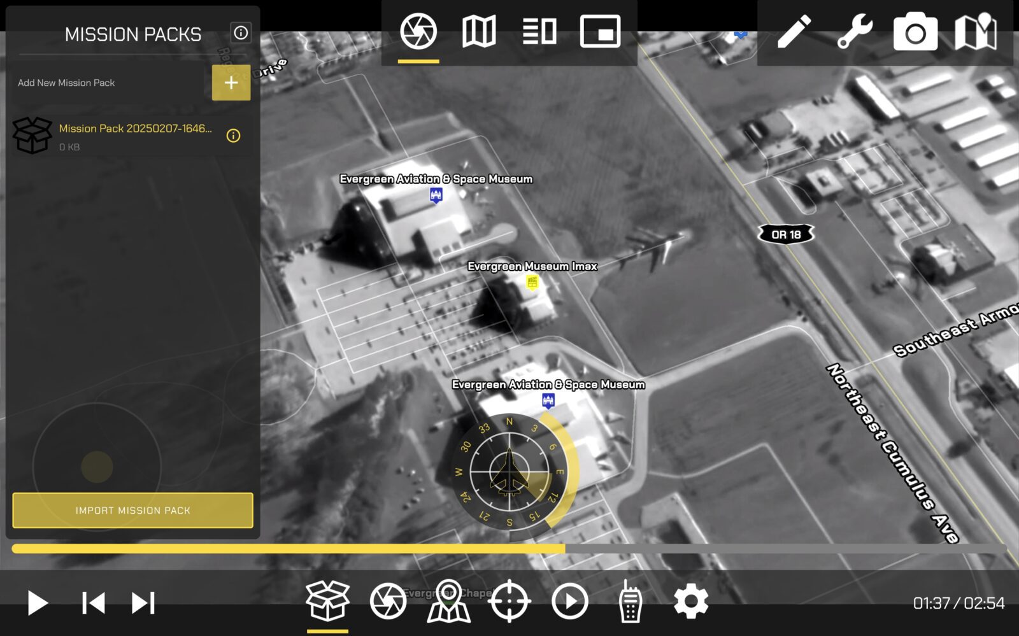Click the Northeast Cumulus Ave street label
This screenshot has height=636, width=1019.
tap(892, 453)
